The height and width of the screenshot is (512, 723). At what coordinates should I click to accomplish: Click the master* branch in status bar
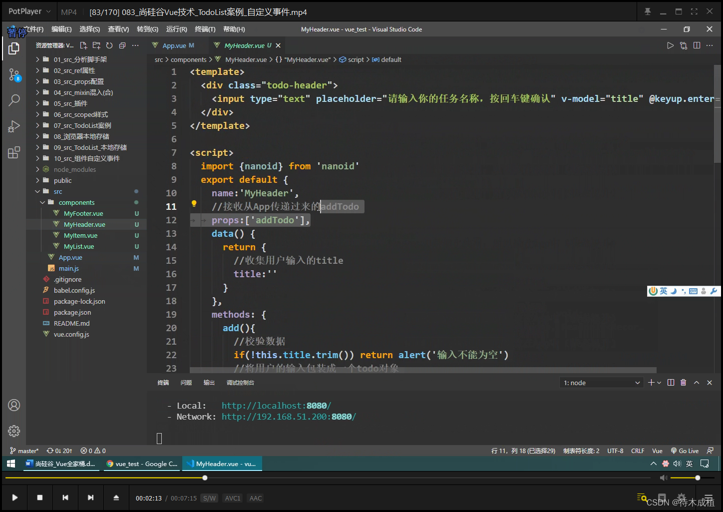24,451
